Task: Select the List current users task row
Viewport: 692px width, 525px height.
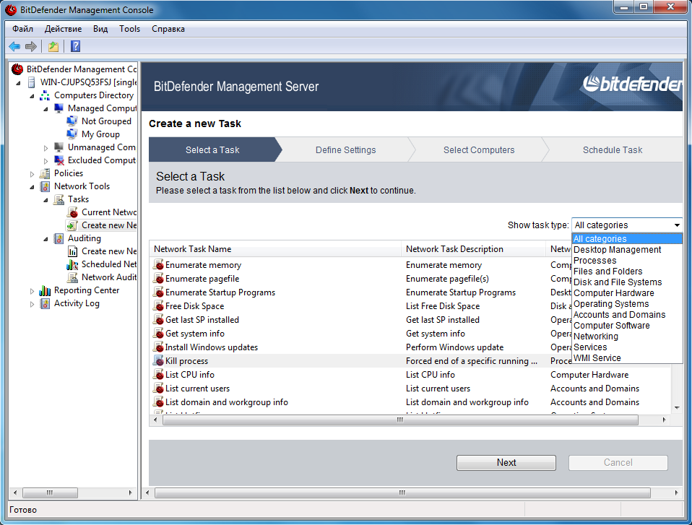Action: [410, 389]
